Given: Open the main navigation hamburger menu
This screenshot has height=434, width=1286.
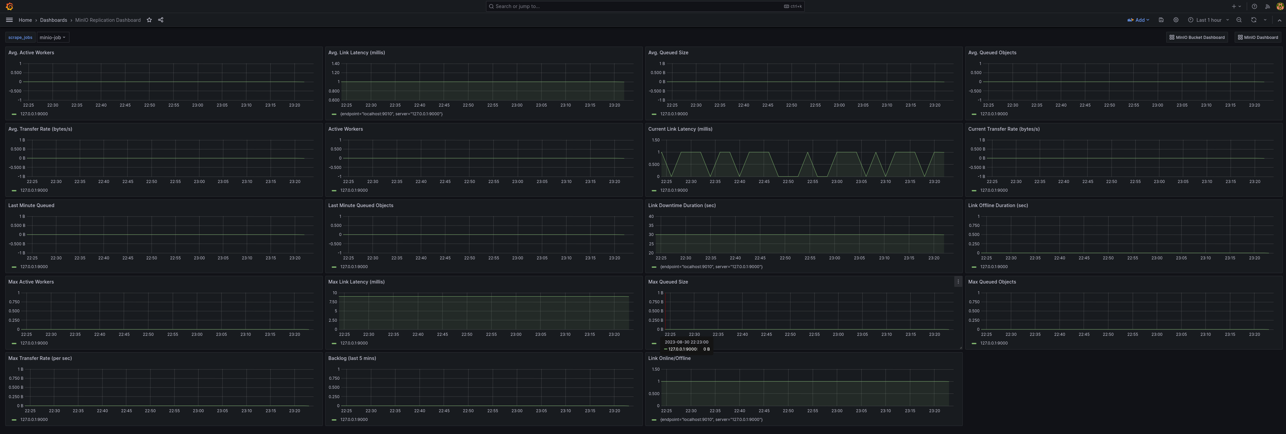Looking at the screenshot, I should [x=9, y=20].
